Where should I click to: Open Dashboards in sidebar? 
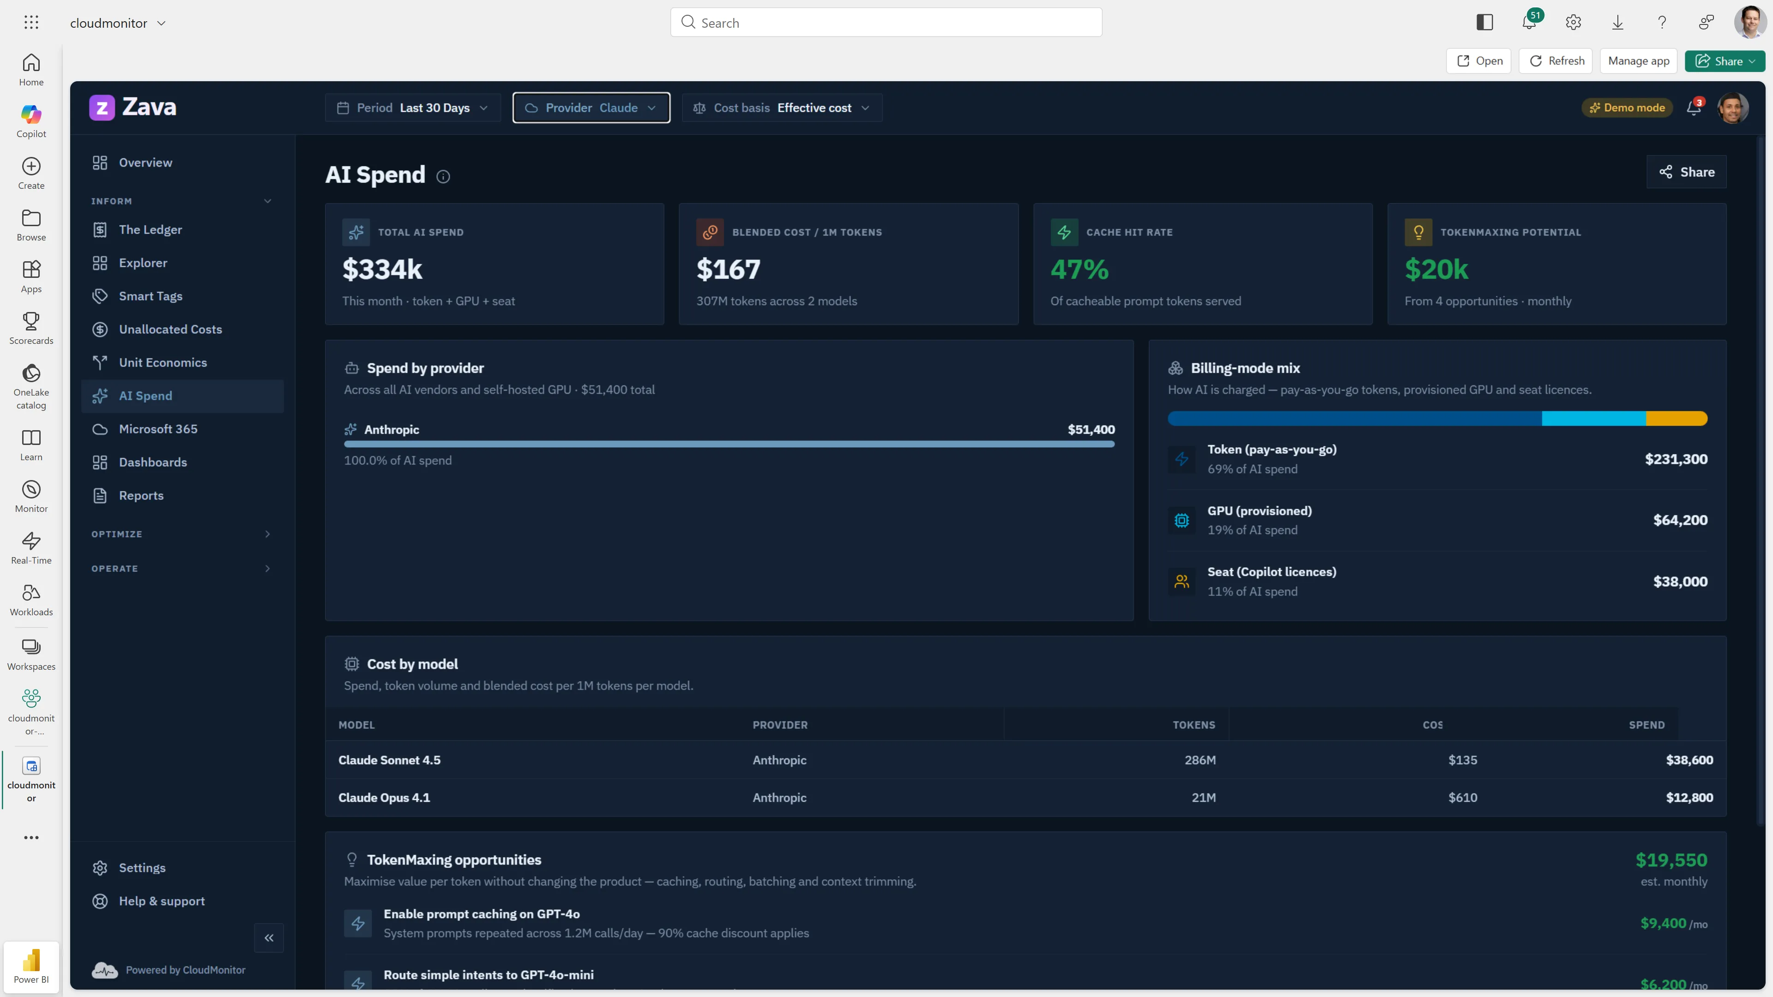182,462
